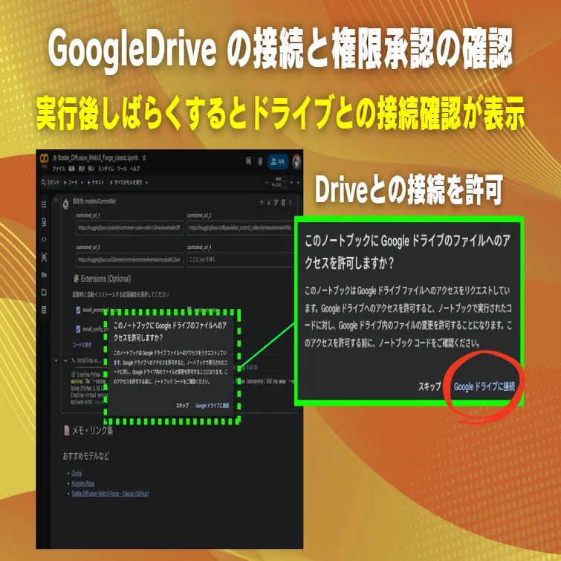Expand the run all cells dropdown arrow

(x=146, y=183)
